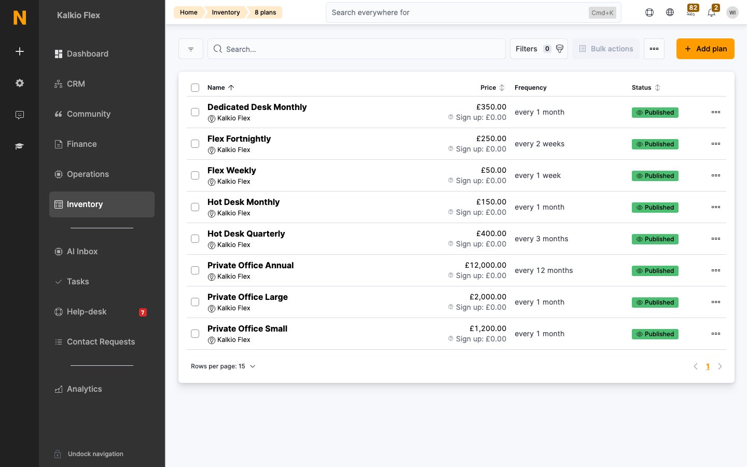Click the Home breadcrumb link
The height and width of the screenshot is (467, 747).
pos(189,12)
